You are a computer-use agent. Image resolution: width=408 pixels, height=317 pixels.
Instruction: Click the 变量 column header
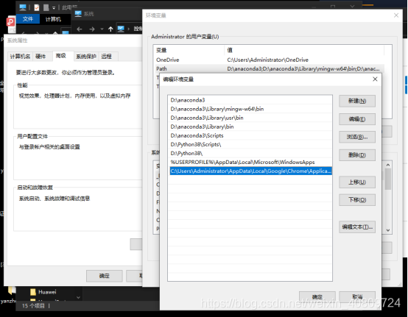point(189,50)
